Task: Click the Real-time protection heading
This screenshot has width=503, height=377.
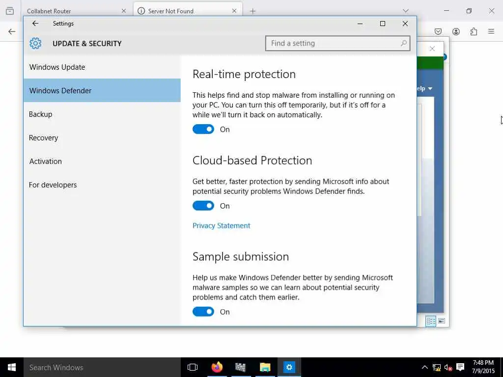Action: (244, 75)
